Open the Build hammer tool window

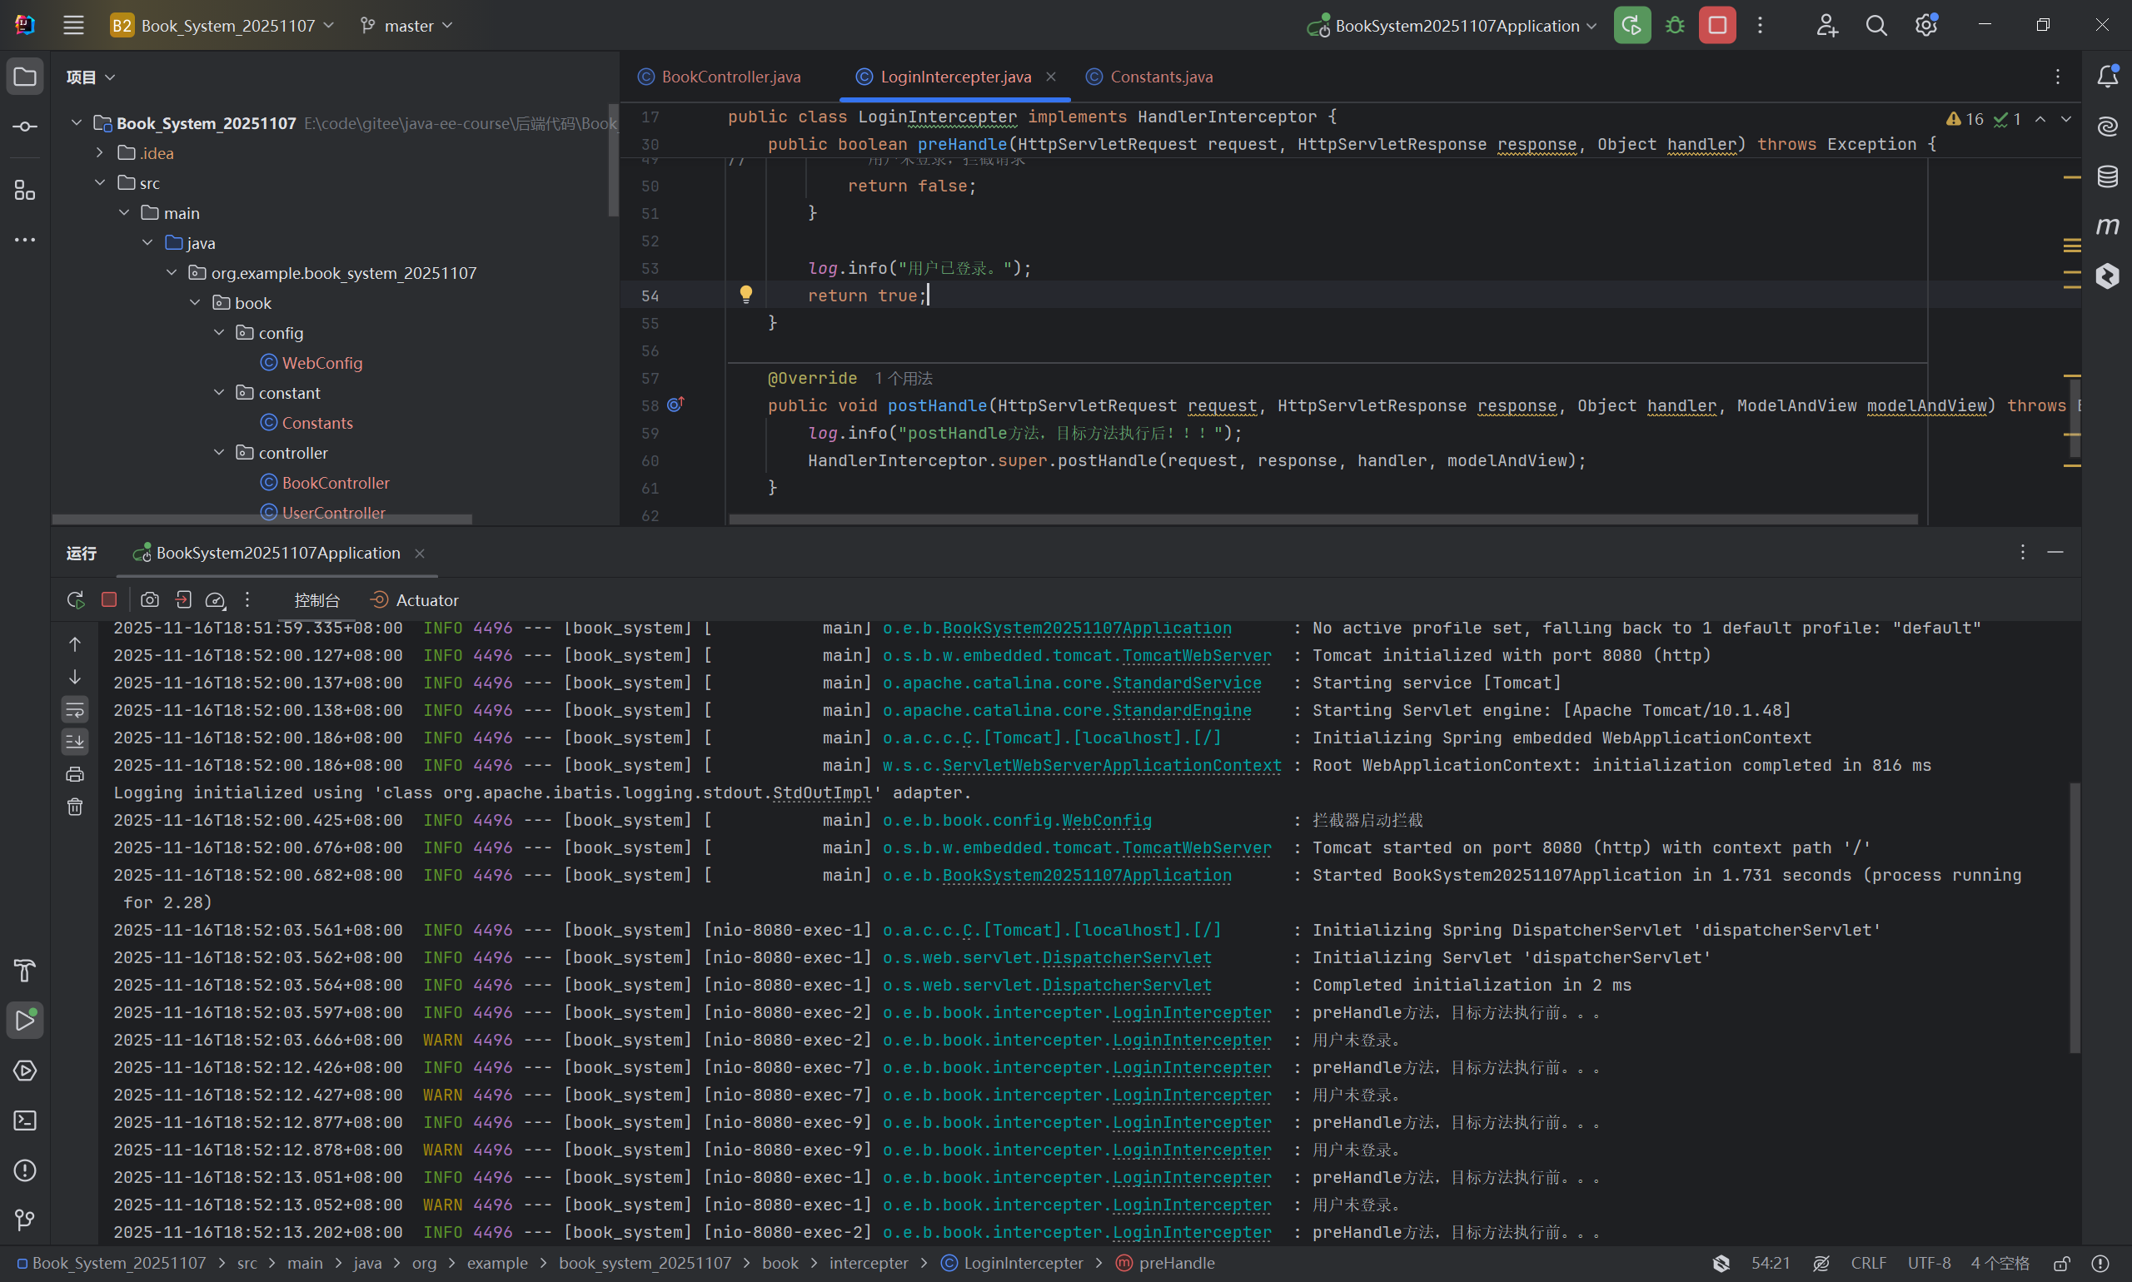point(25,971)
